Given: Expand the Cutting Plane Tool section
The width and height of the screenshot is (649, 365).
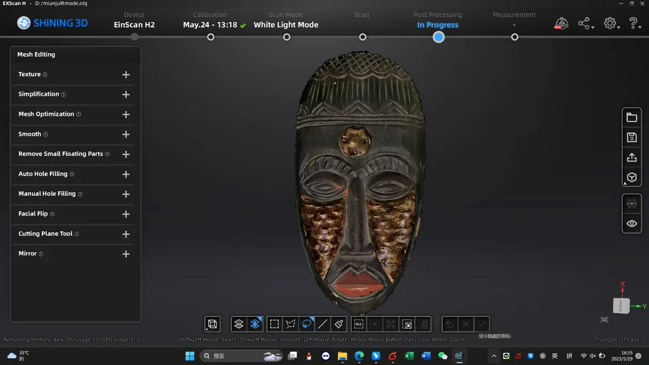Looking at the screenshot, I should (x=125, y=234).
